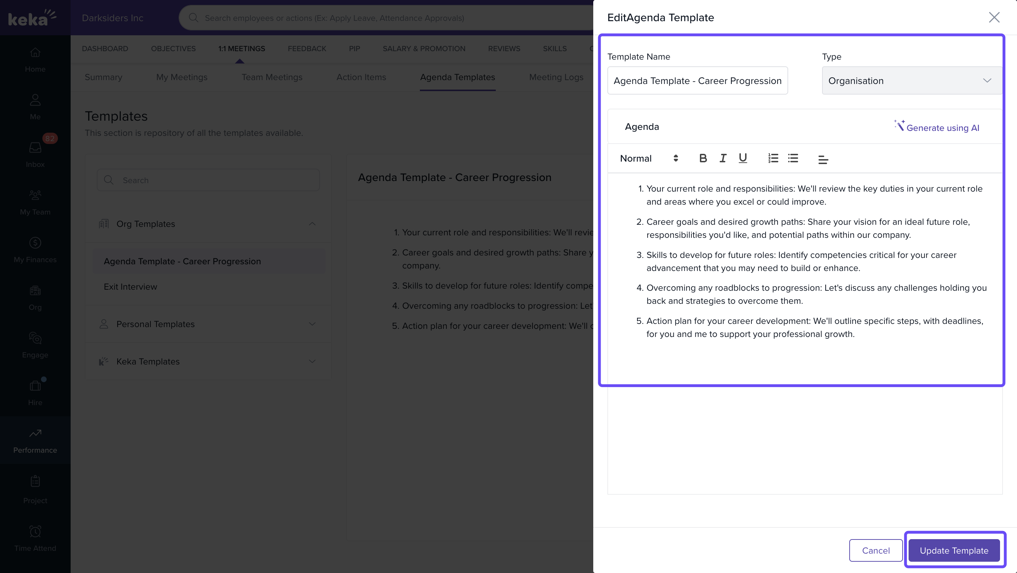
Task: Open the Performance sidebar section
Action: 35,440
